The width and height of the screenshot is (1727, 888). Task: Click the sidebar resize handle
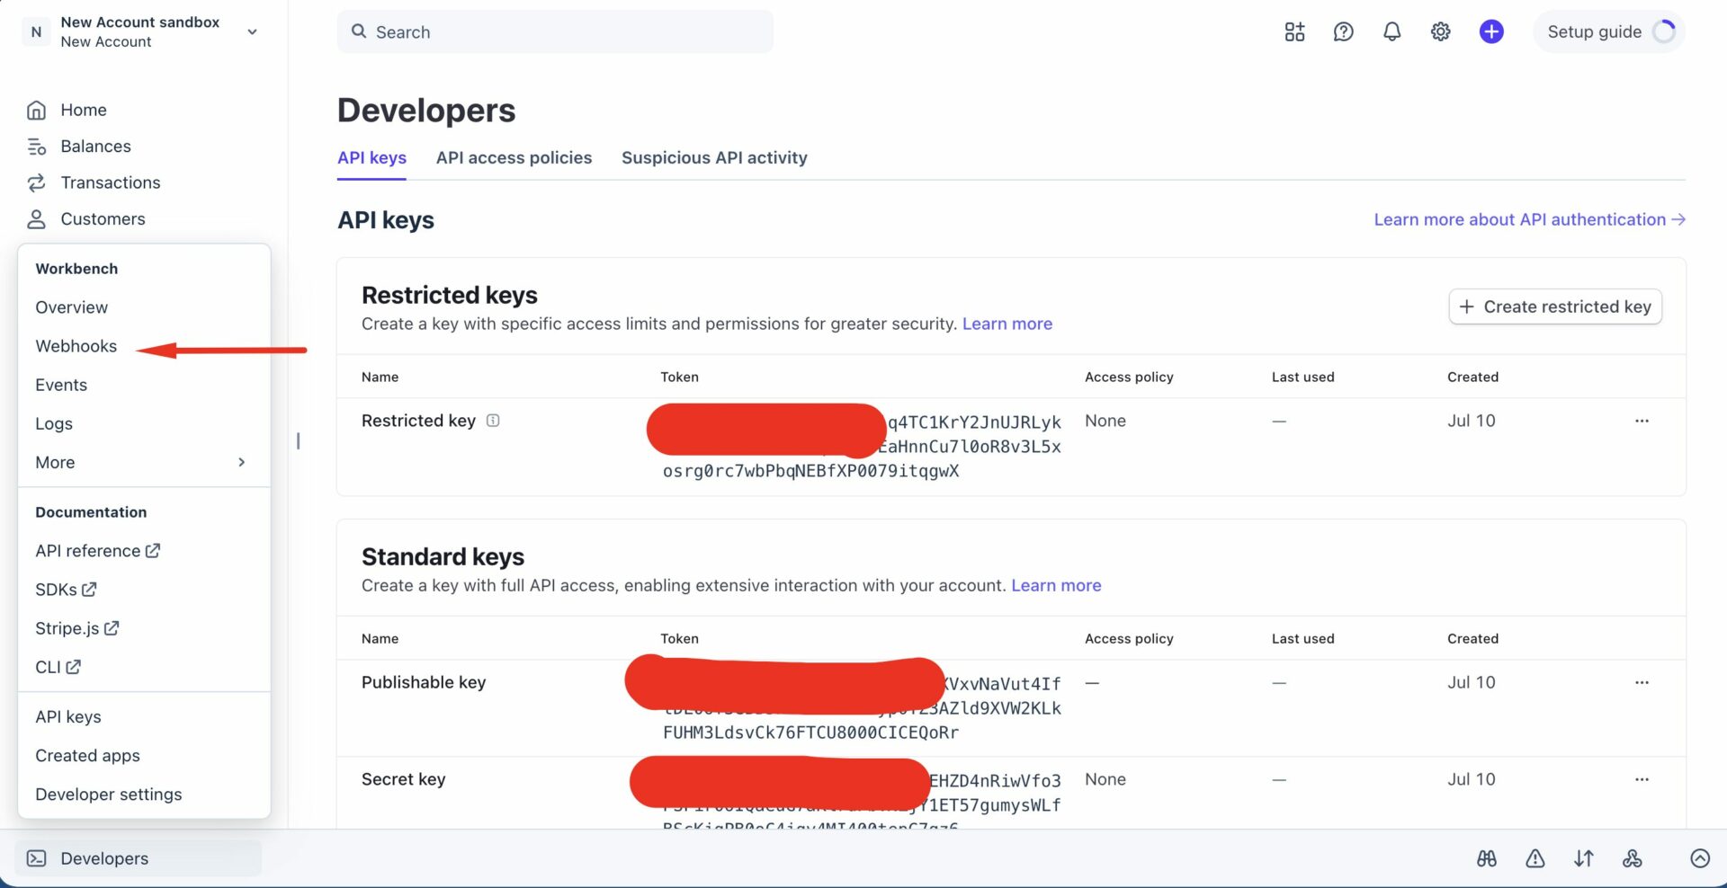point(298,440)
